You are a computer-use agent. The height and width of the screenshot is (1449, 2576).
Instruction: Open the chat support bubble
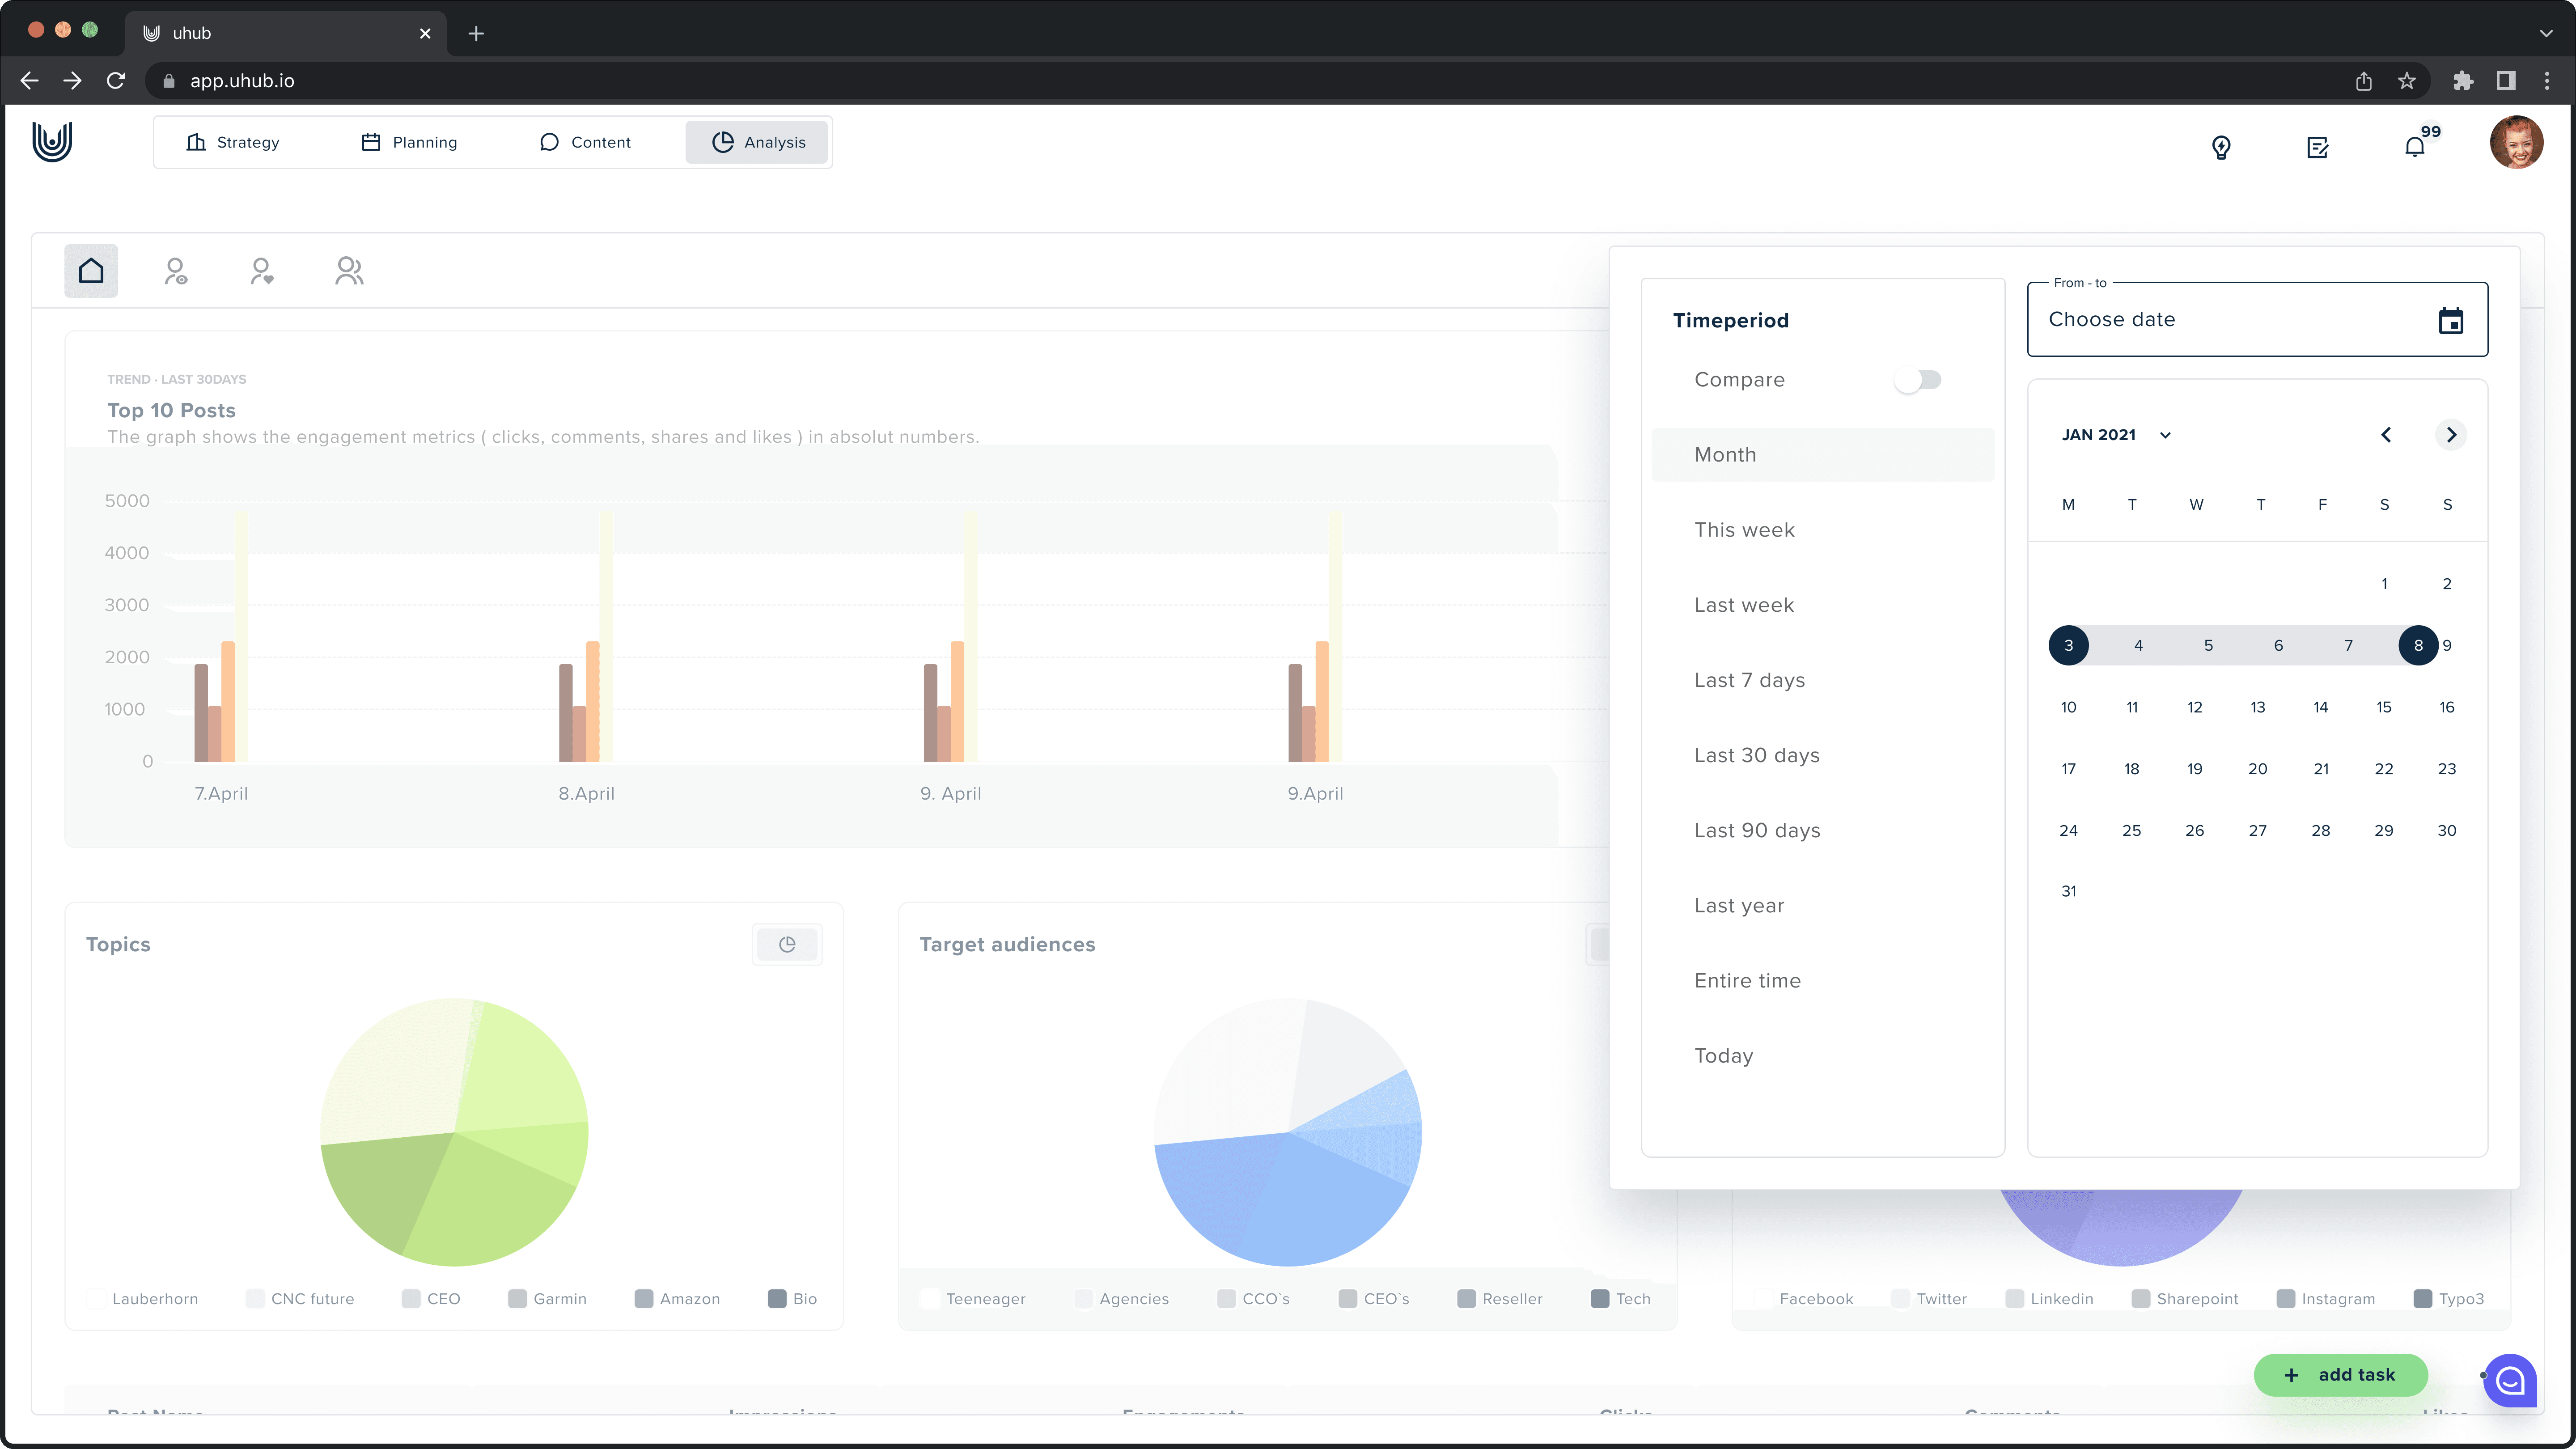click(x=2510, y=1381)
